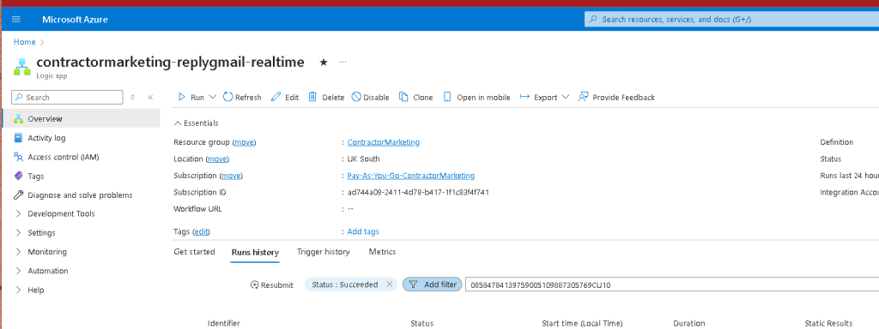This screenshot has height=329, width=879.
Task: Click the Refresh icon in the toolbar
Action: click(x=227, y=97)
